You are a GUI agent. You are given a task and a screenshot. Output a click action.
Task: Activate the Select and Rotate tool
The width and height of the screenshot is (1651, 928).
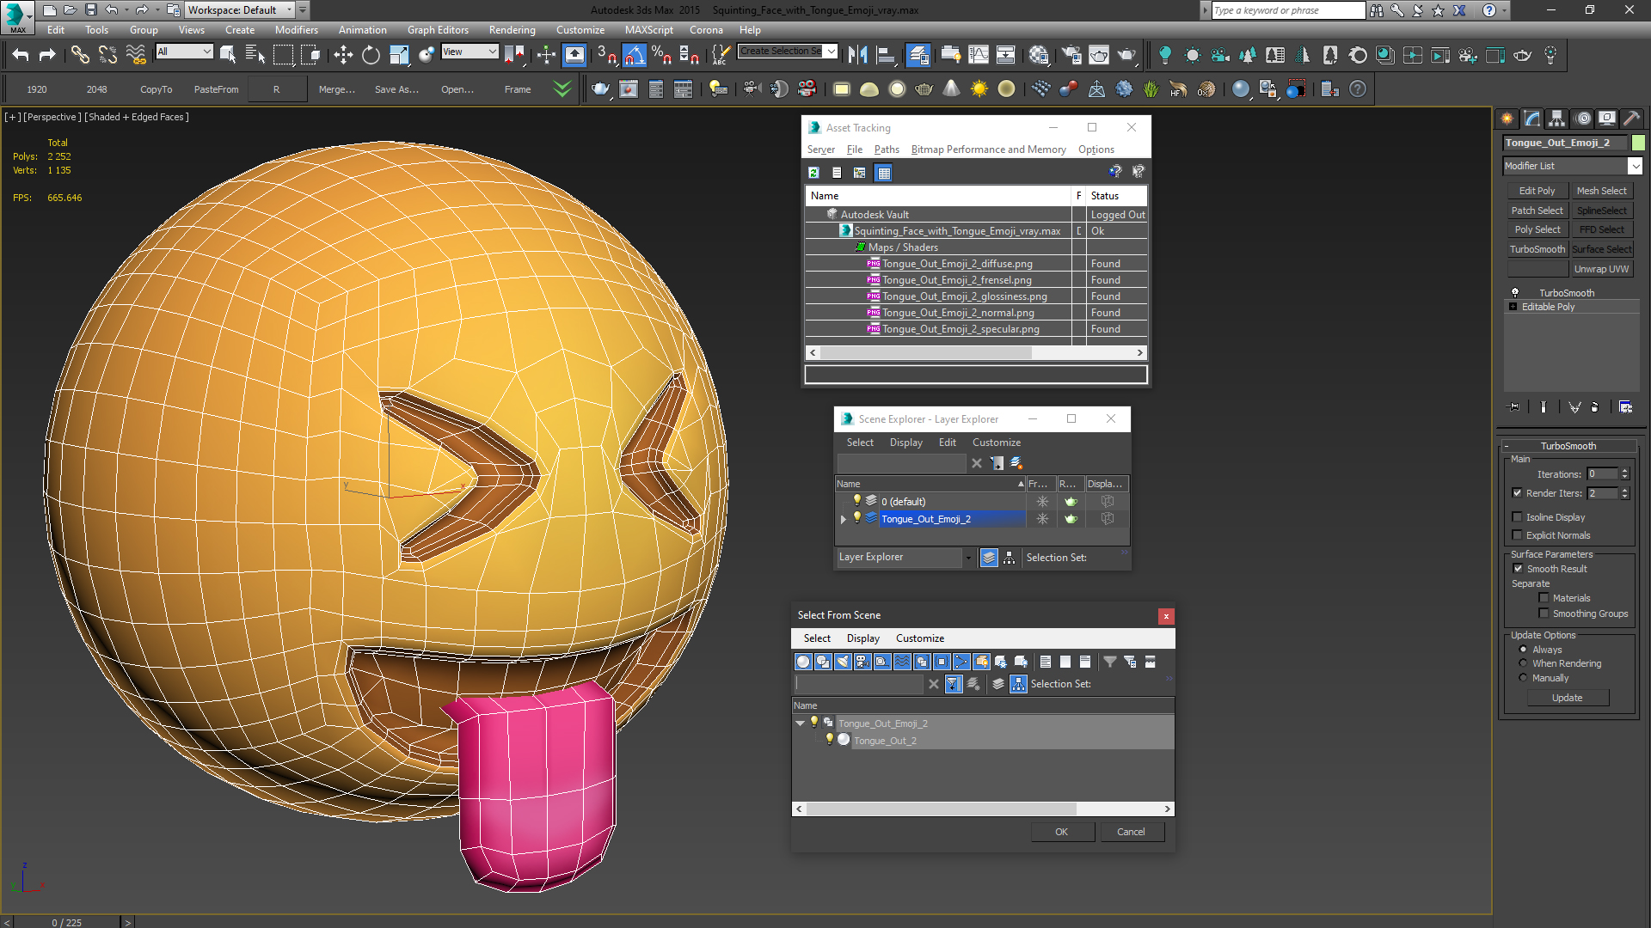click(x=371, y=55)
